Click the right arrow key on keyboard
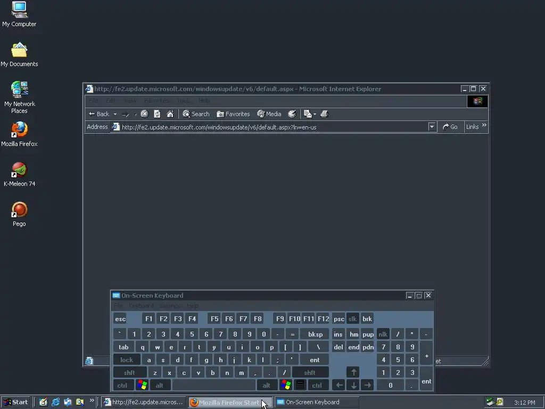This screenshot has height=409, width=545. 367,386
